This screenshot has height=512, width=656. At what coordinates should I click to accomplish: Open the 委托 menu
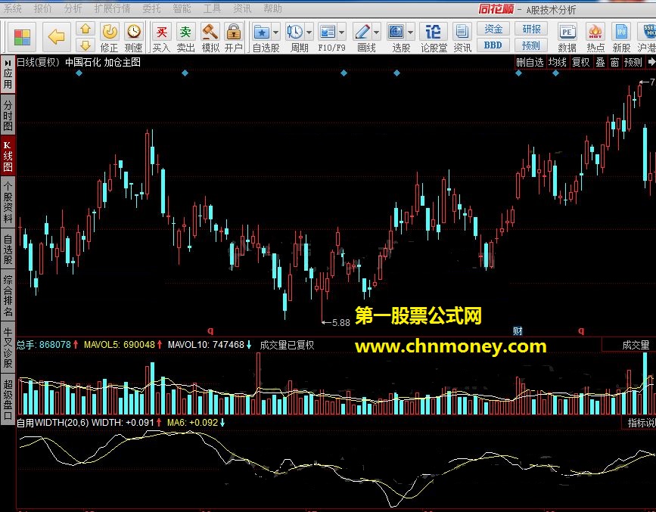click(x=151, y=8)
